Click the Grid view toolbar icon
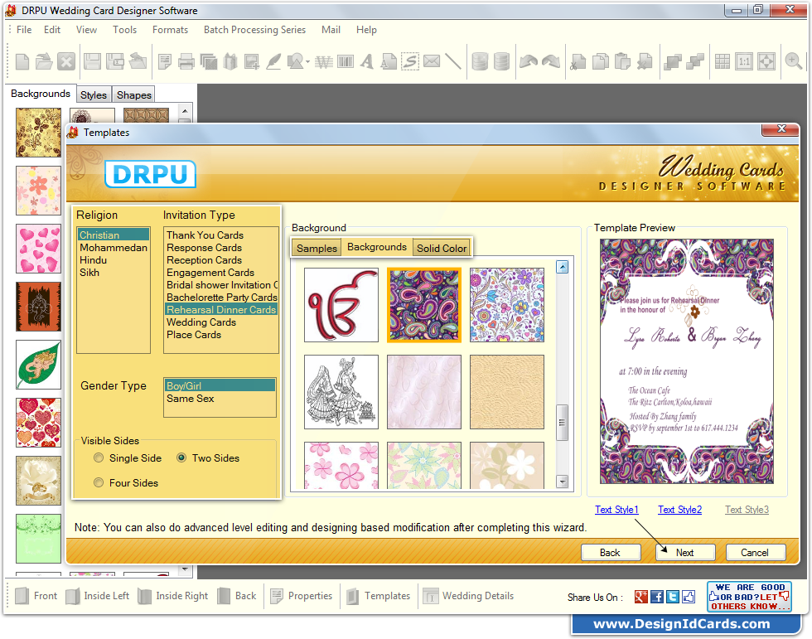This screenshot has height=639, width=812. click(x=722, y=61)
